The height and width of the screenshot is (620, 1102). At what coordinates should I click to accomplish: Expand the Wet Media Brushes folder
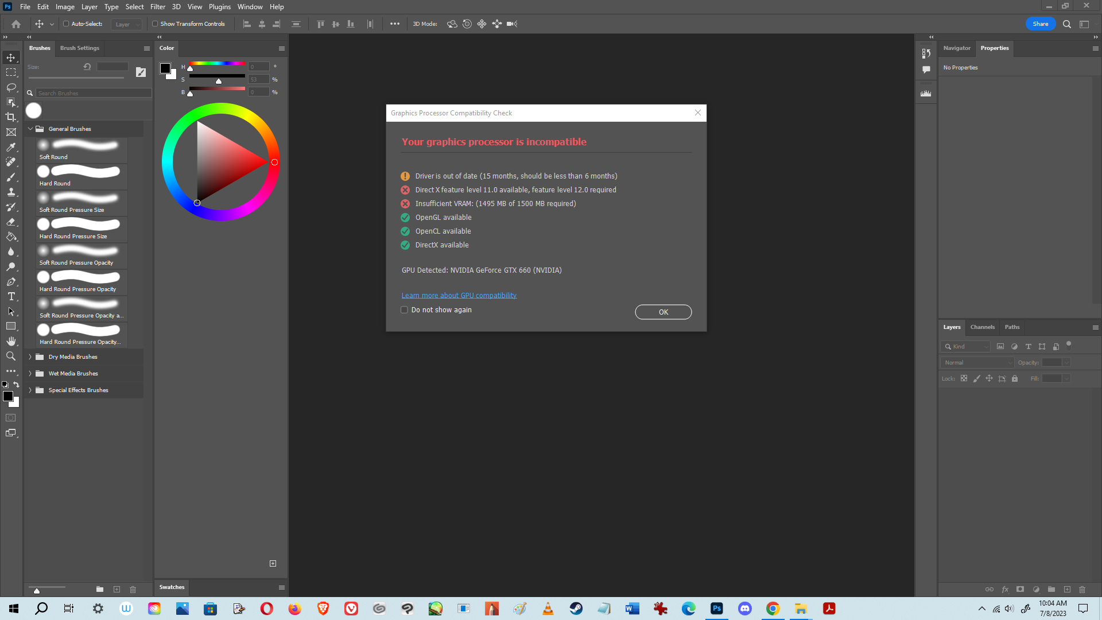pyautogui.click(x=30, y=373)
